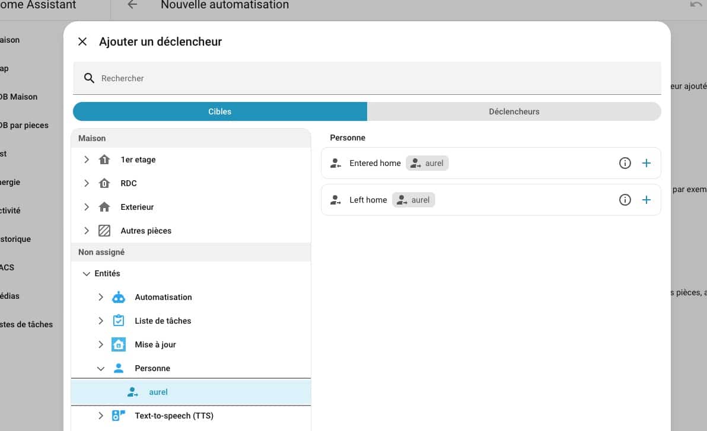Expand the RDC tree node
The height and width of the screenshot is (431, 707).
pyautogui.click(x=87, y=183)
